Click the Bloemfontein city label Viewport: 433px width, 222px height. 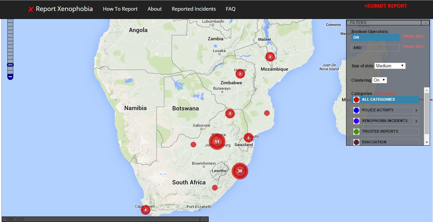(204, 163)
